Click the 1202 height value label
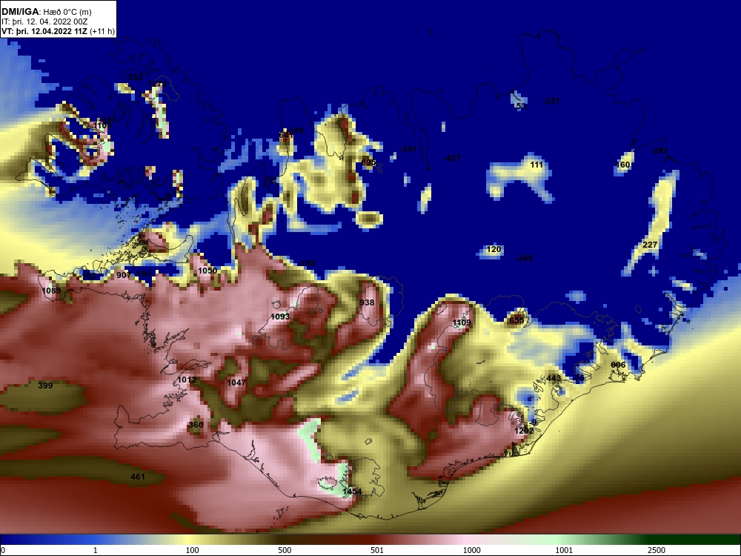 pos(524,431)
